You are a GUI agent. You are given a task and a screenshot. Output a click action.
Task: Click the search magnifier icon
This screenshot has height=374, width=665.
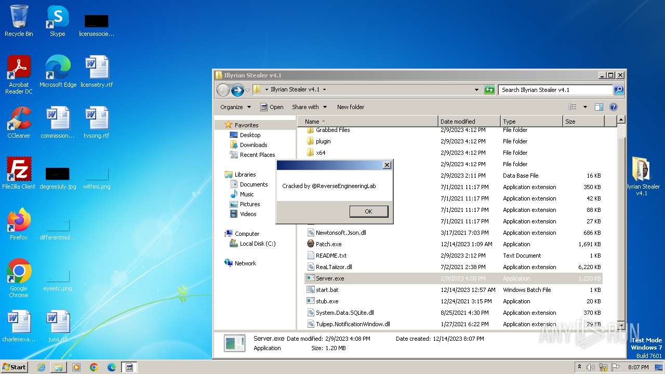(x=619, y=90)
